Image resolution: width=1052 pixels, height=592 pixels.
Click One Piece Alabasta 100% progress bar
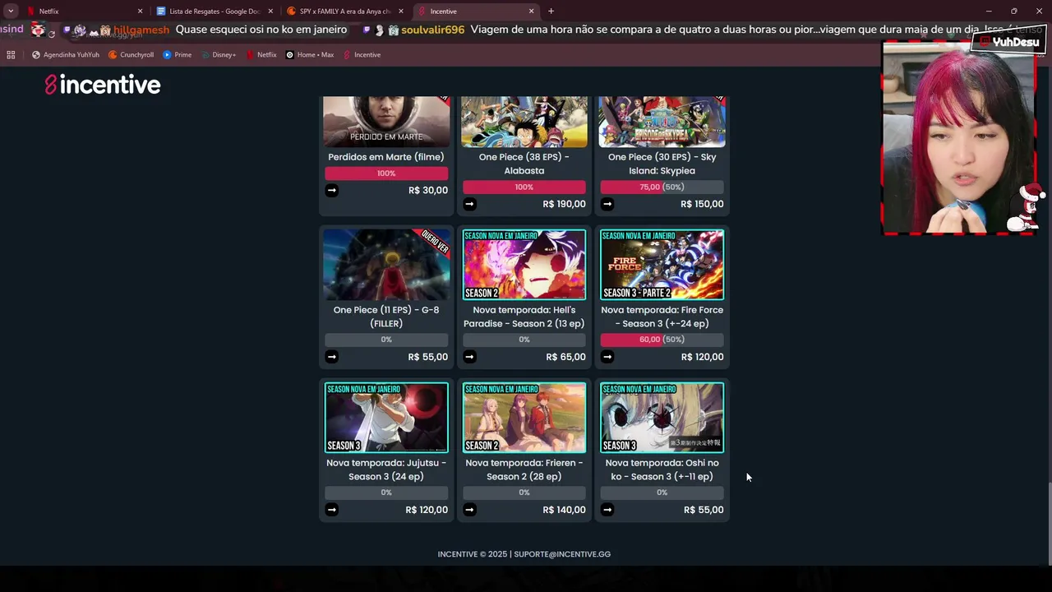coord(524,187)
